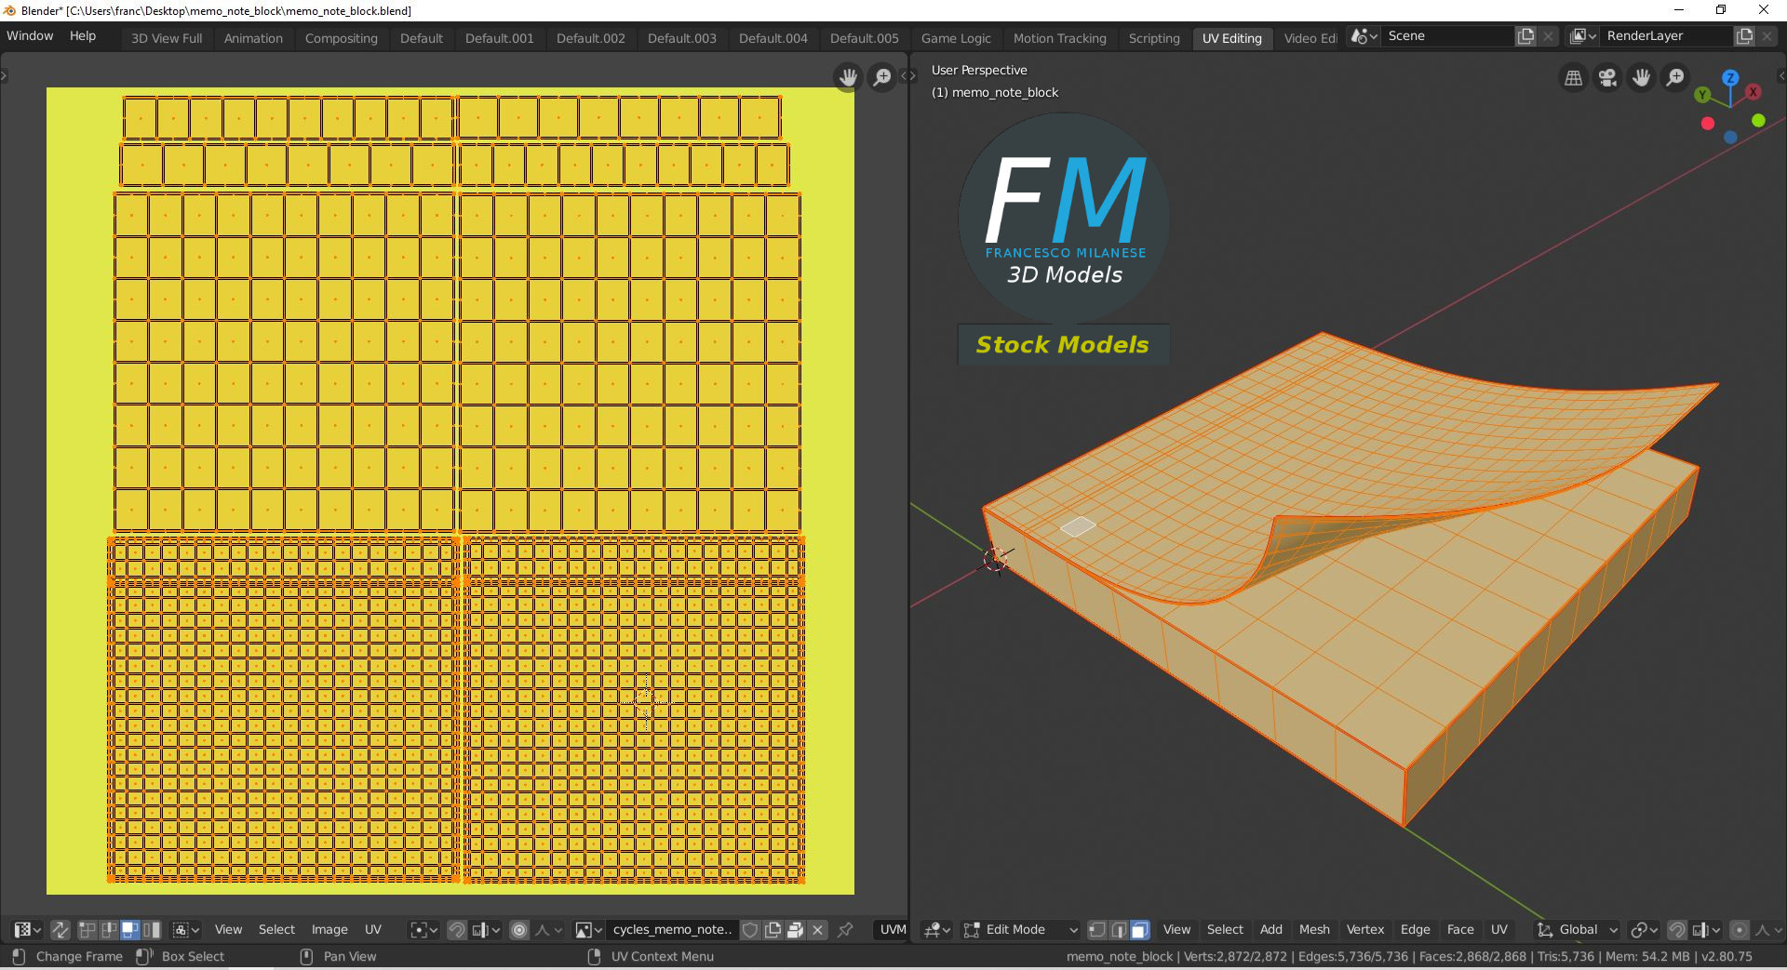Click the red X axis gizmo ball
This screenshot has height=970, width=1787.
[1753, 92]
